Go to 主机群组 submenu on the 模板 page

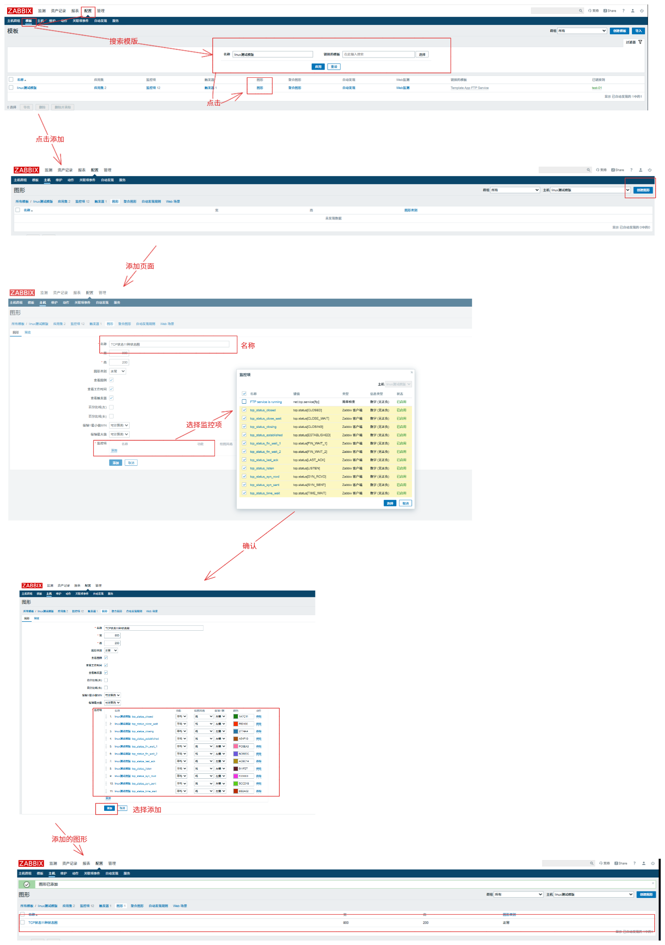(13, 21)
